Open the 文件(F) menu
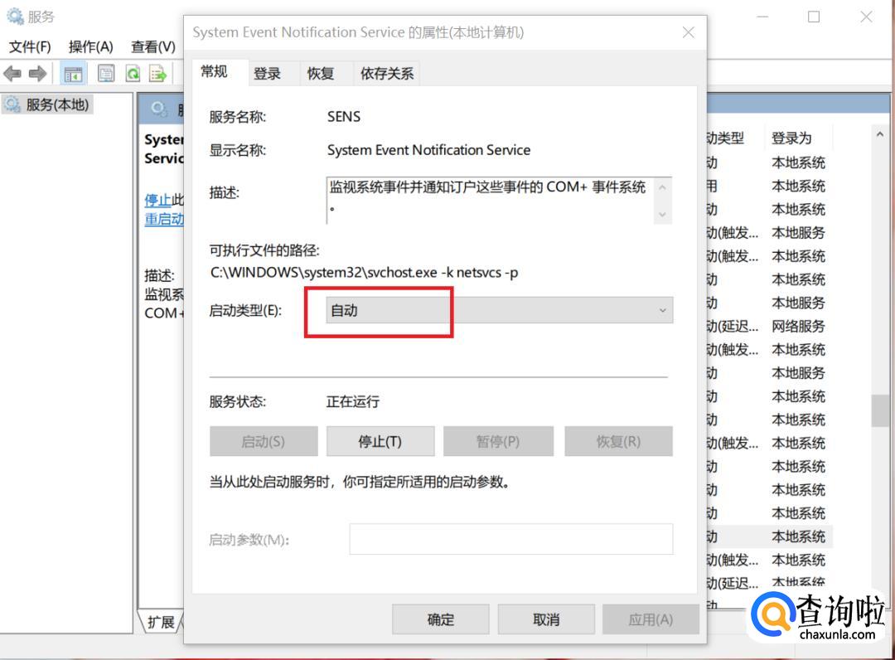The height and width of the screenshot is (660, 895). (30, 46)
